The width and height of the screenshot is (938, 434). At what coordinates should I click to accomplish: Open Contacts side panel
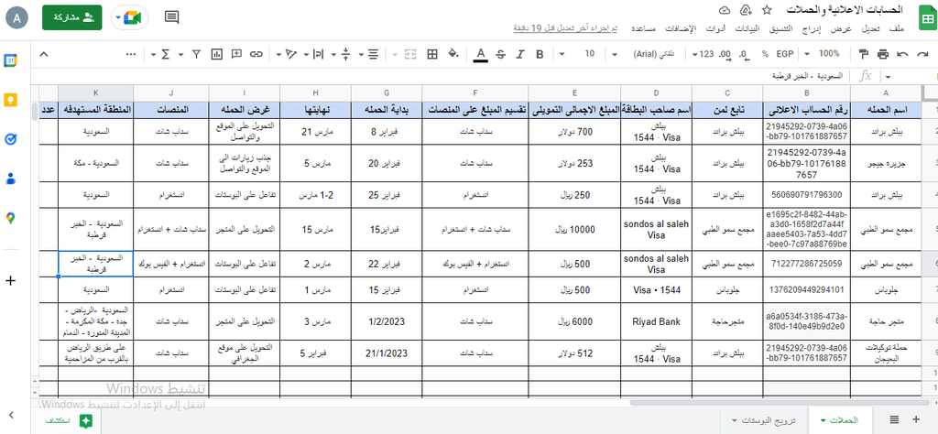click(x=10, y=179)
